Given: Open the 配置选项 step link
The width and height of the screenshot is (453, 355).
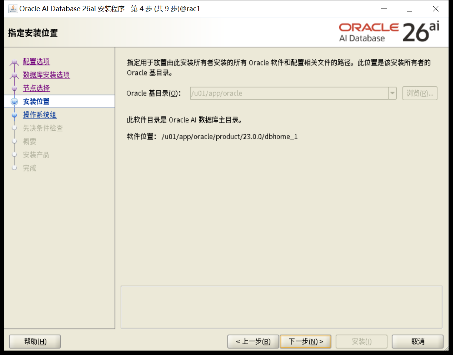Looking at the screenshot, I should tap(36, 61).
